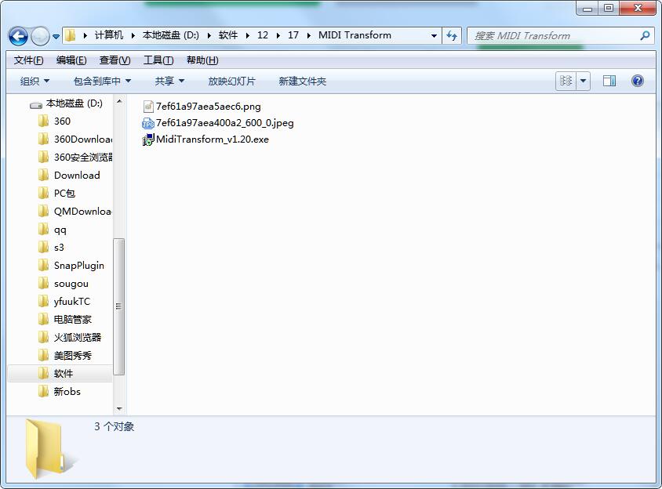Select the file 7ef61a97aea400a2_600_0.jpeg

224,123
